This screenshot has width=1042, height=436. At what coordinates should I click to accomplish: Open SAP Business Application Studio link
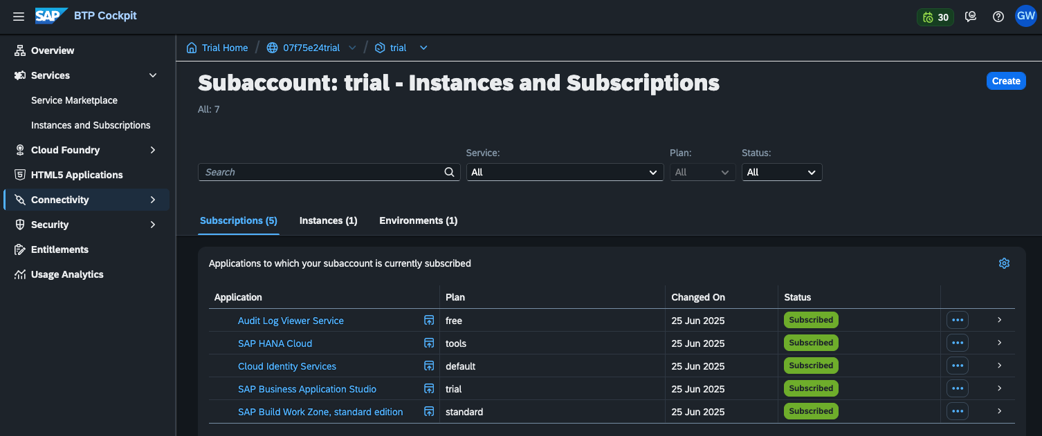pos(307,389)
